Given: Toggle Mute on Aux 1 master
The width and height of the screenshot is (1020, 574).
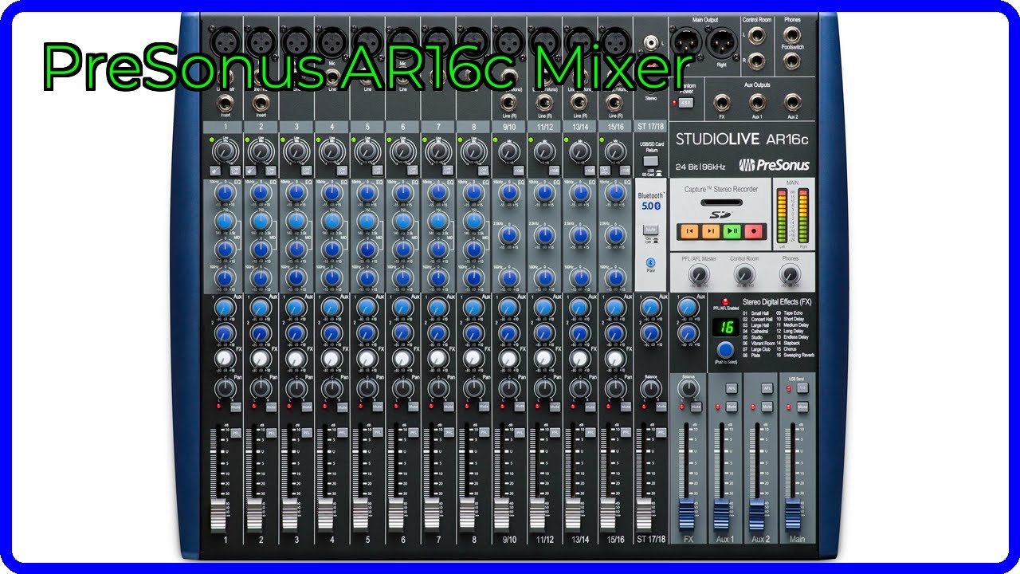Looking at the screenshot, I should pyautogui.click(x=732, y=407).
